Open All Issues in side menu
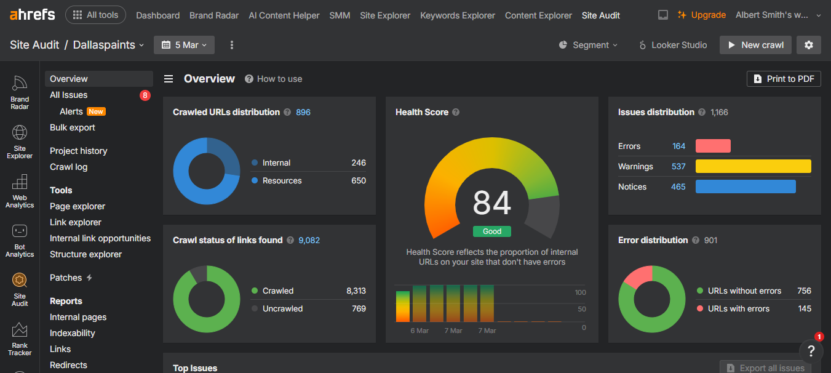 point(69,95)
